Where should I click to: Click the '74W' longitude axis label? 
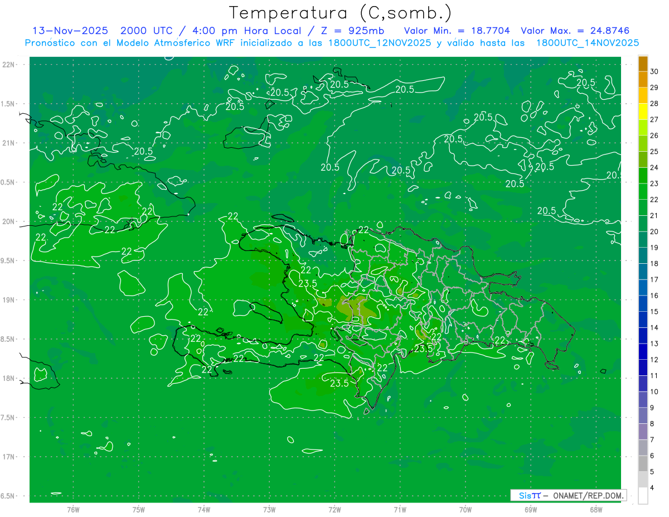click(x=204, y=509)
